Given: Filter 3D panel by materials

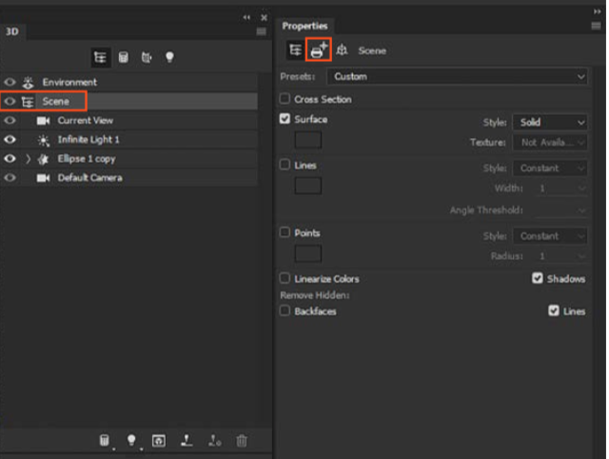Looking at the screenshot, I should pyautogui.click(x=147, y=57).
